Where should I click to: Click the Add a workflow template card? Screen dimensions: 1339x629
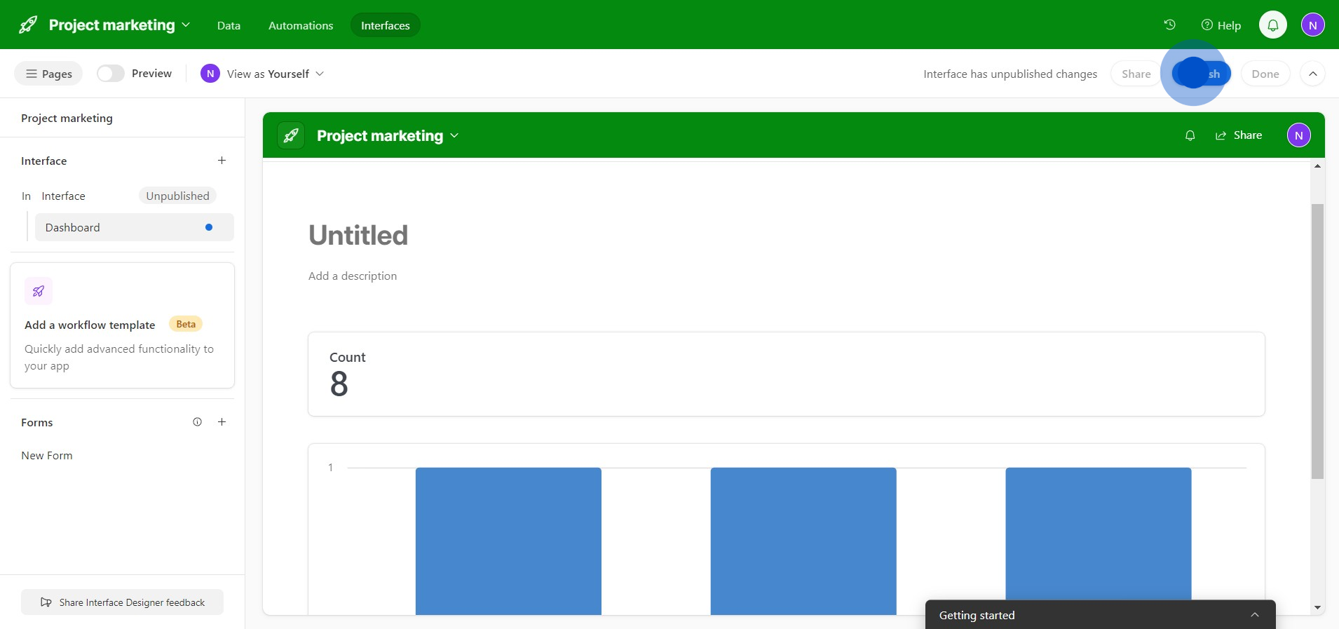(x=122, y=325)
